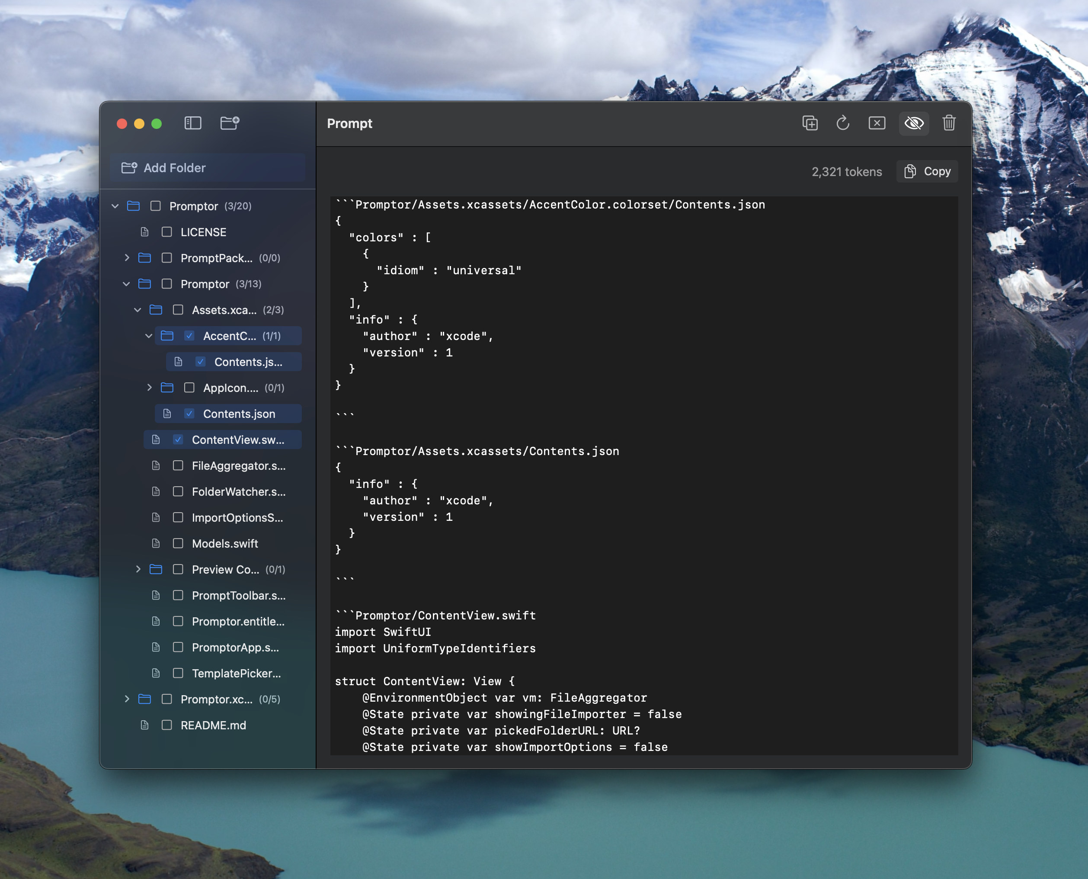The width and height of the screenshot is (1088, 879).
Task: Click the duplicate prompt icon in toolbar
Action: pos(810,123)
